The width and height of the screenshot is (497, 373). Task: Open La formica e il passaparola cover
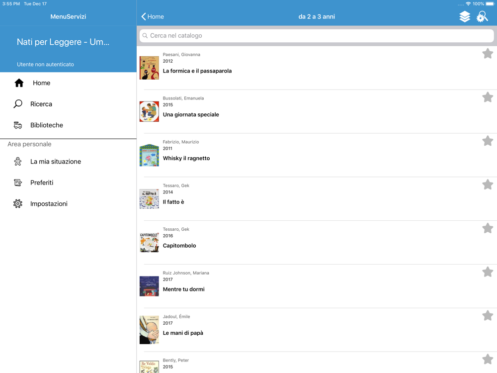149,68
